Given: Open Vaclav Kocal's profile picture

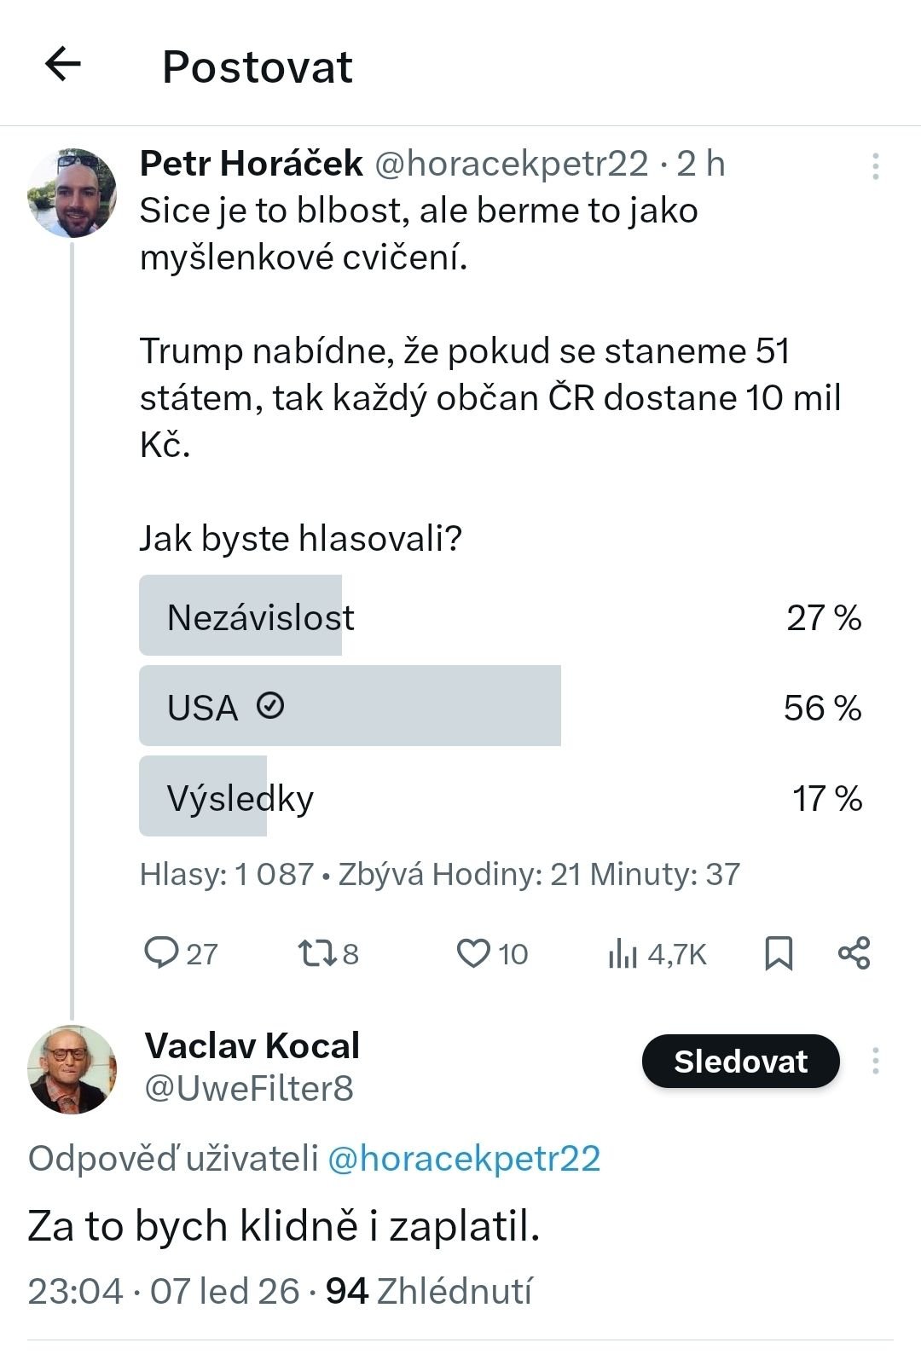Looking at the screenshot, I should coord(72,1070).
